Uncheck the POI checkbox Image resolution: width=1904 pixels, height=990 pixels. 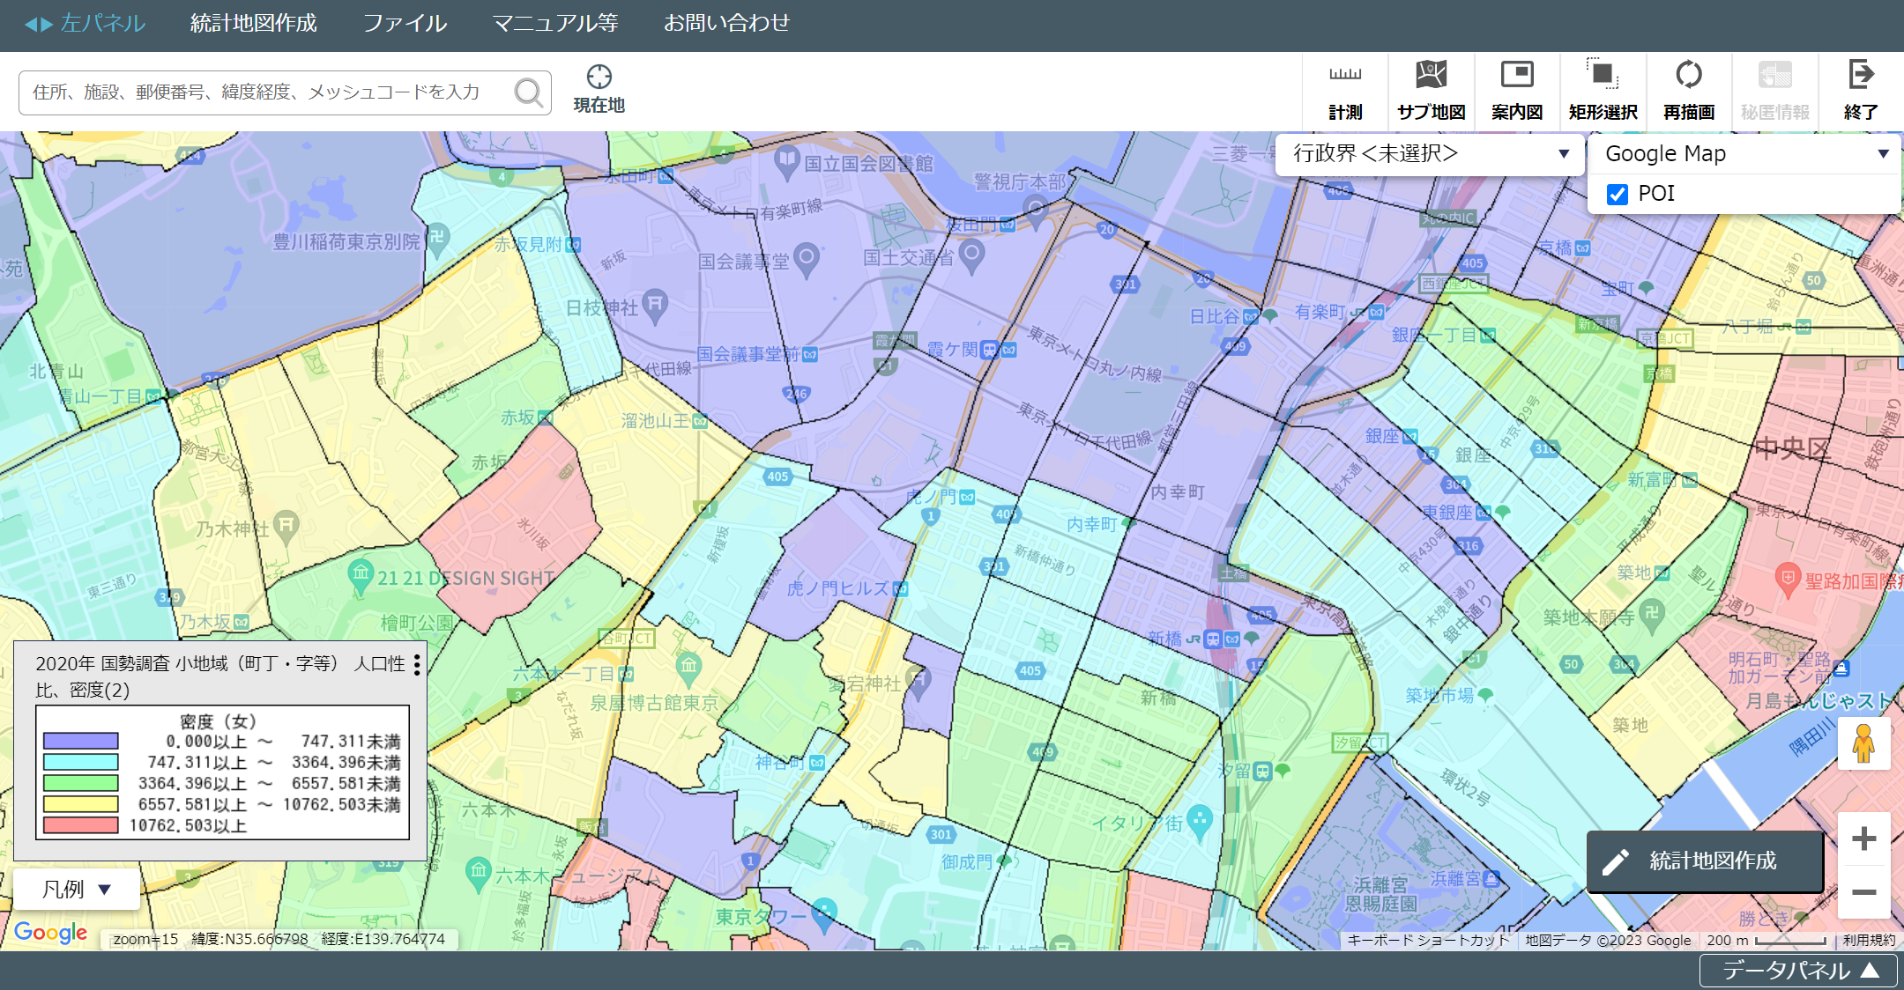click(1618, 194)
